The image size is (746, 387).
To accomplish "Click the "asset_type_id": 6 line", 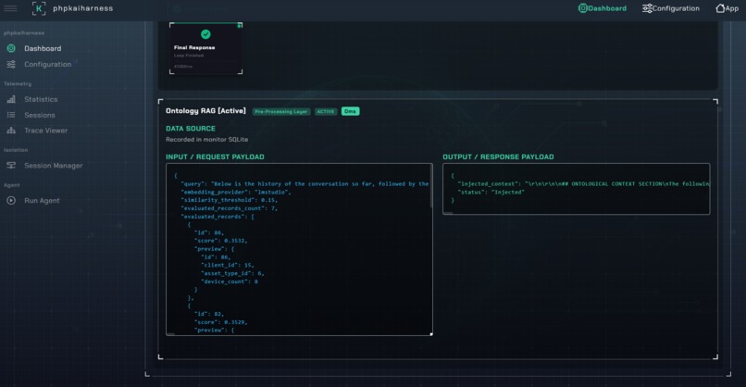I will pos(232,273).
